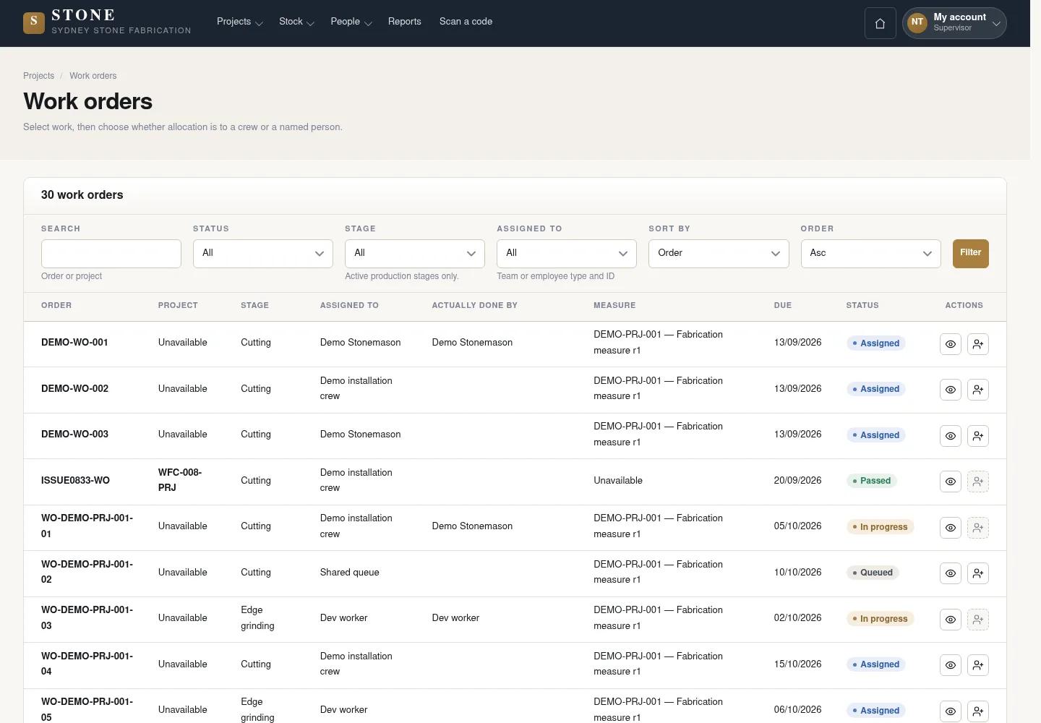The width and height of the screenshot is (1041, 723).
Task: View WO-DEMO-PRJ-001-04 using the eye icon
Action: click(951, 665)
